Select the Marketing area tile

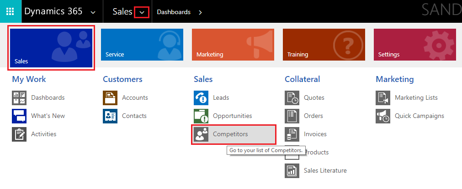233,45
